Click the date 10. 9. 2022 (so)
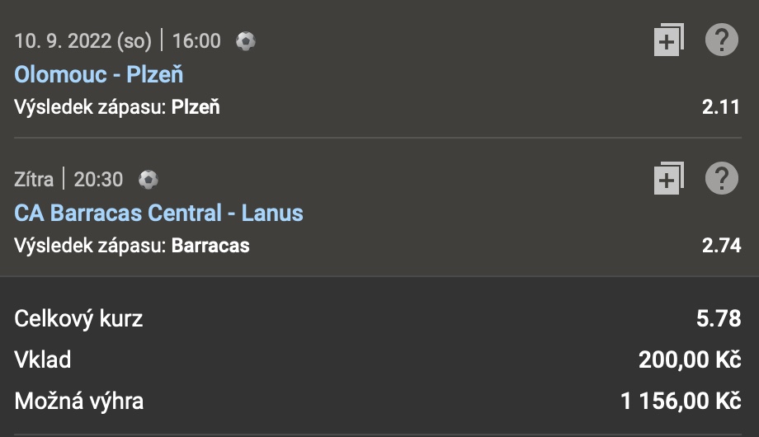Screen dimensions: 759x437 click(83, 40)
